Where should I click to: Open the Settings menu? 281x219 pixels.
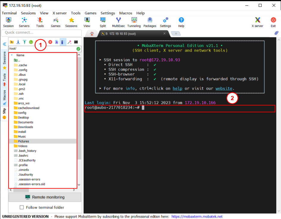point(108,13)
